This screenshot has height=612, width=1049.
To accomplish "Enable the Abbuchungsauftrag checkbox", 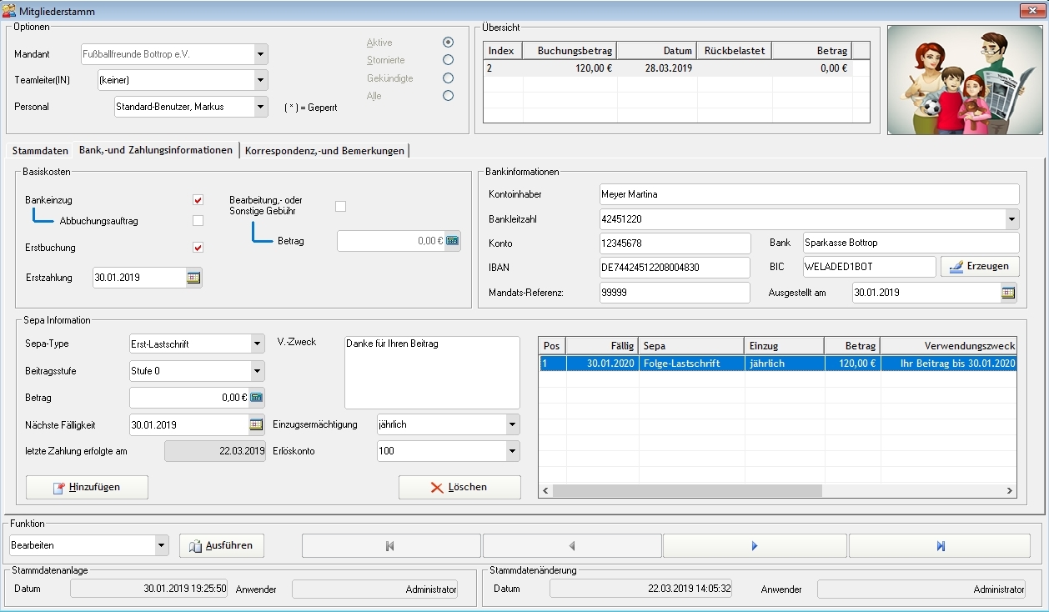I will (x=198, y=221).
